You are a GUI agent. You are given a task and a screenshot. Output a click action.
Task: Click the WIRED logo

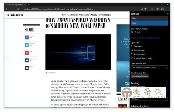[x=17, y=15]
